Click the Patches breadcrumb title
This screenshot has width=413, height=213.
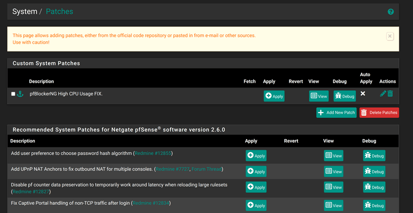60,11
